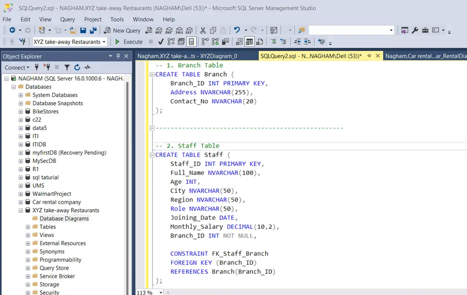
Task: Click the New Project icon
Action: tap(42, 30)
